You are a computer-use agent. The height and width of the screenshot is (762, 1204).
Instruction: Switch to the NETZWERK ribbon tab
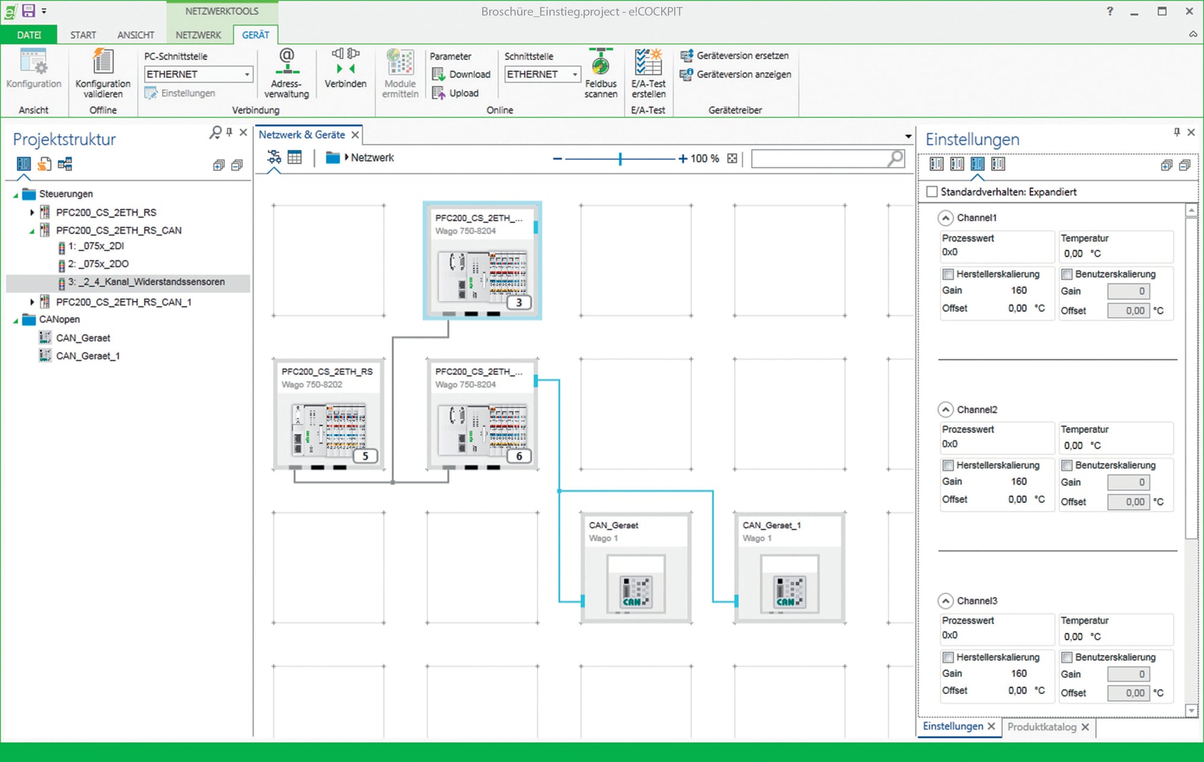[x=198, y=35]
